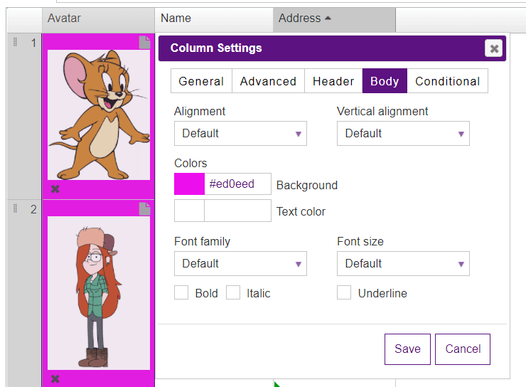Open the Header tab
Image resolution: width=526 pixels, height=387 pixels.
[x=333, y=81]
